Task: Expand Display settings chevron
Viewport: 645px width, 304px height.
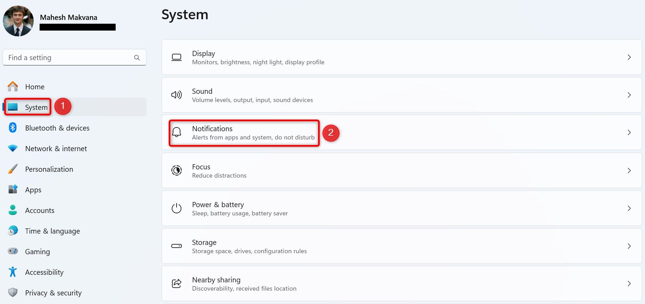Action: [629, 57]
